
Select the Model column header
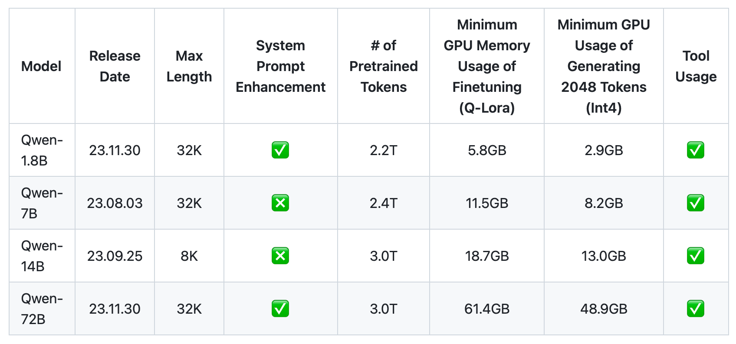click(x=41, y=66)
